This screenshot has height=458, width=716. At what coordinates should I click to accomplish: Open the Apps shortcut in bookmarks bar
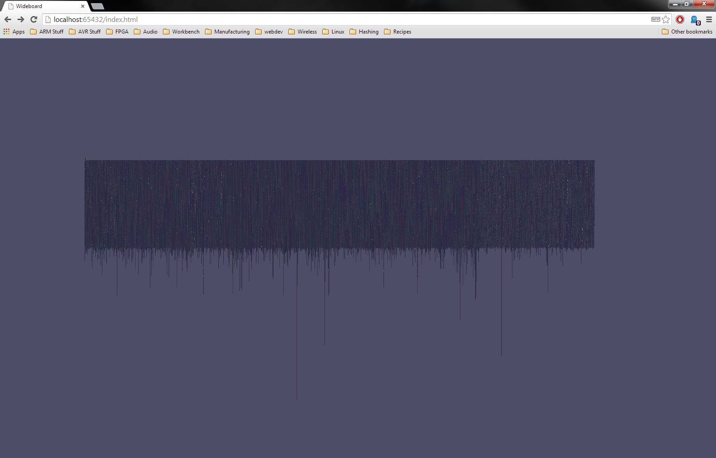point(14,32)
